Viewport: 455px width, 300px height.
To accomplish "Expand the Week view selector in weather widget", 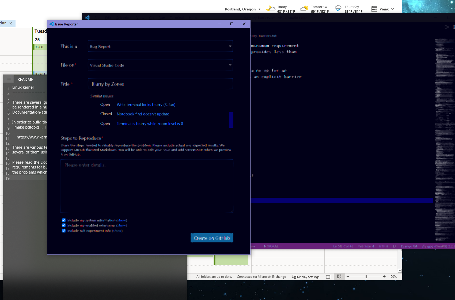I will [x=393, y=9].
